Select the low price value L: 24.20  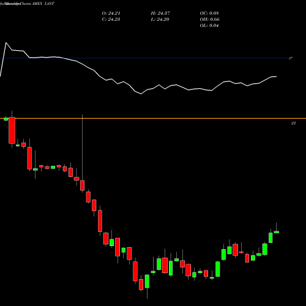[160, 20]
